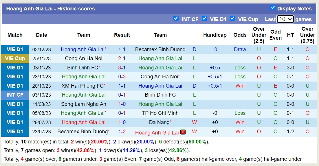
Task: Click the red card icon next to Hoang Anh Gia Lai
Action: 183,132
